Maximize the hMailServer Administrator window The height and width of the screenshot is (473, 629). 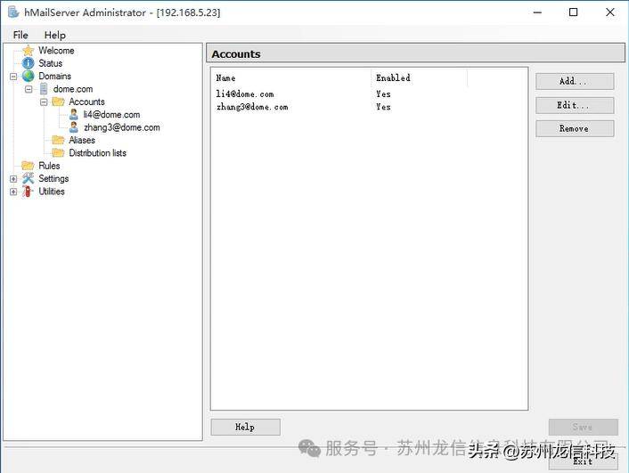click(x=574, y=12)
